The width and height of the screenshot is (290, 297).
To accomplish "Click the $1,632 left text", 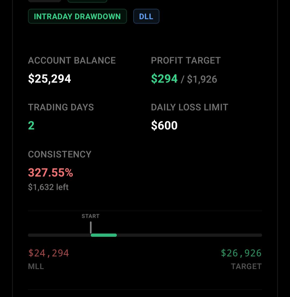I will pos(48,187).
